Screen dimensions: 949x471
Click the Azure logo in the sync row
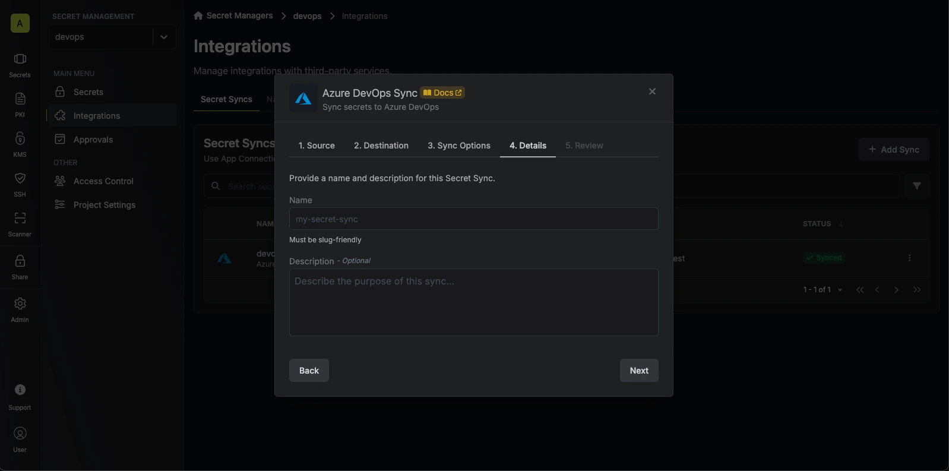[x=224, y=258]
